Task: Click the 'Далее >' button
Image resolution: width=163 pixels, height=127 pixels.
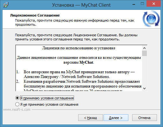Action: (116, 118)
